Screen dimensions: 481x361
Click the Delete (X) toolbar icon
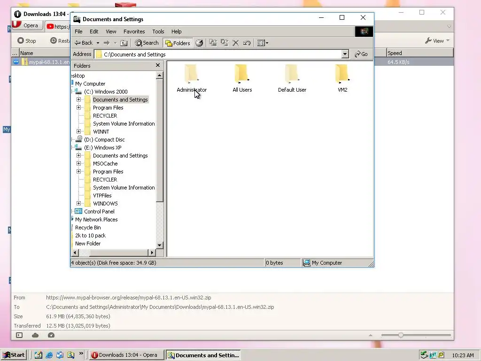pos(236,43)
